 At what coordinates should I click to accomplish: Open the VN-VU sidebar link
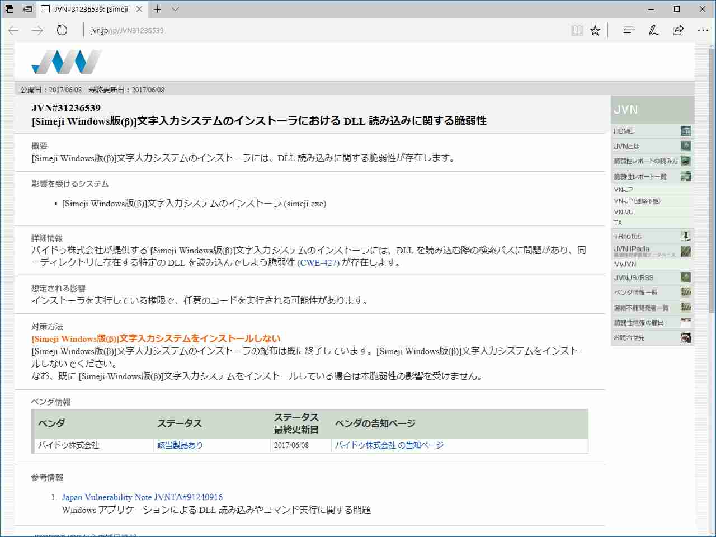[624, 212]
